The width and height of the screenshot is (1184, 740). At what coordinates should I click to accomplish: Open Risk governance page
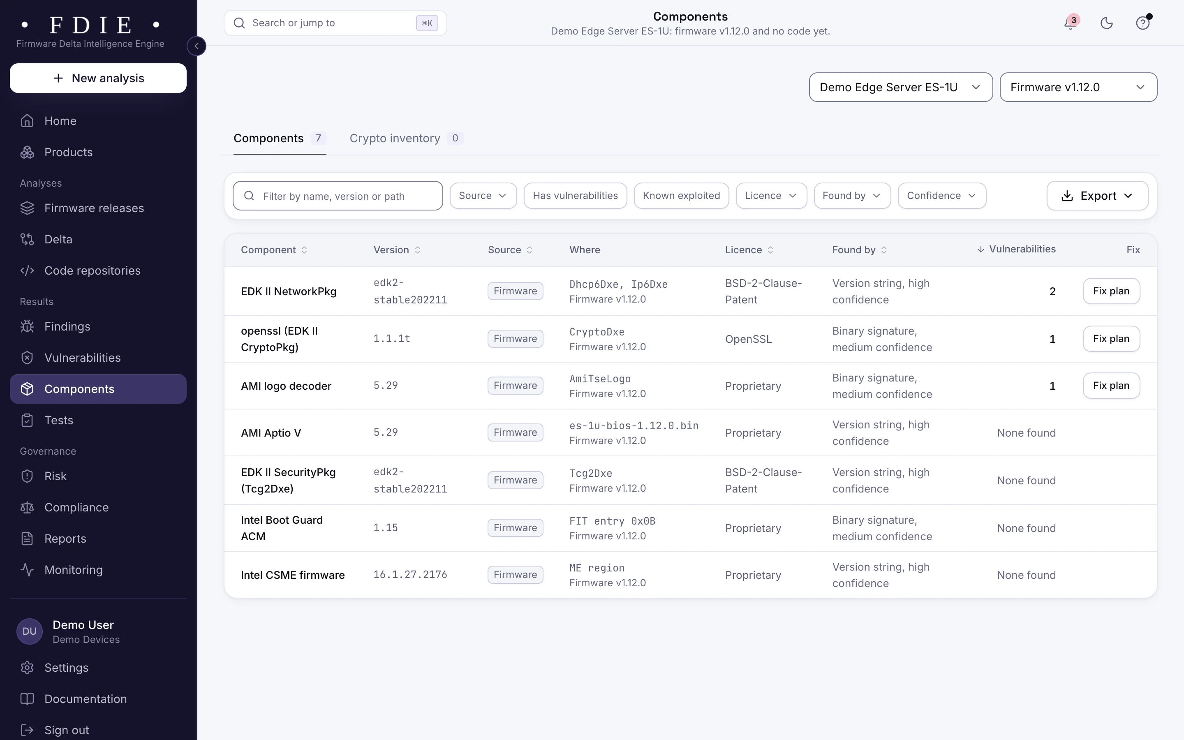coord(98,476)
